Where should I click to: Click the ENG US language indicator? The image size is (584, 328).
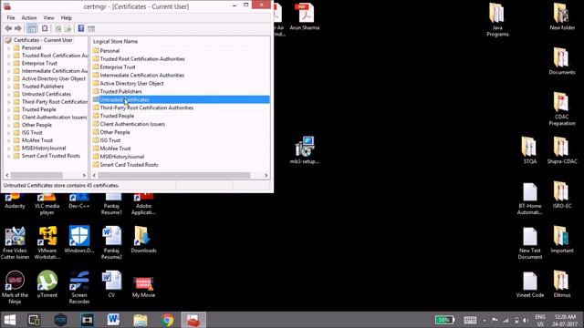coord(540,320)
